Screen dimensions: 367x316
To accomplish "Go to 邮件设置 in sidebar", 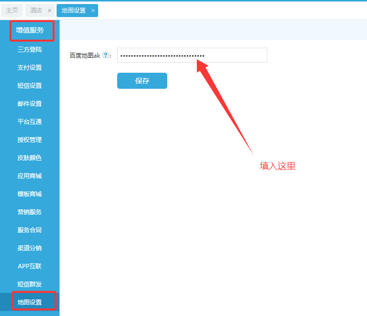I will point(30,104).
